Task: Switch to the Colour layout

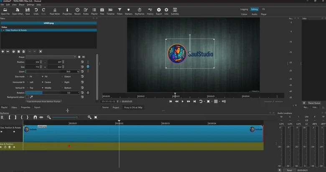Action: click(244, 14)
